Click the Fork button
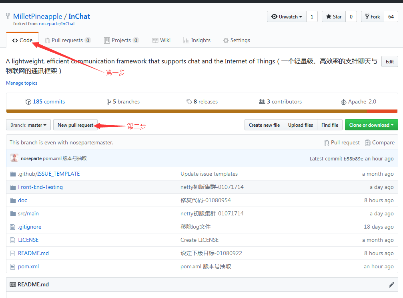This screenshot has width=403, height=298. (373, 16)
